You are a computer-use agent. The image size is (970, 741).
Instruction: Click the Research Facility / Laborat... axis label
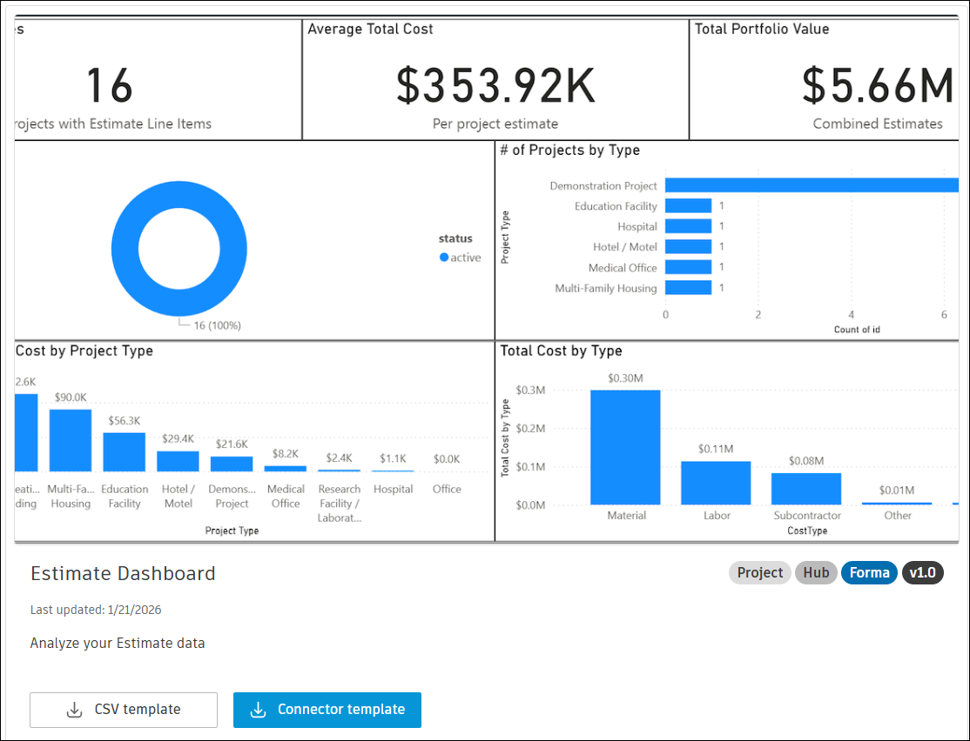(x=339, y=503)
